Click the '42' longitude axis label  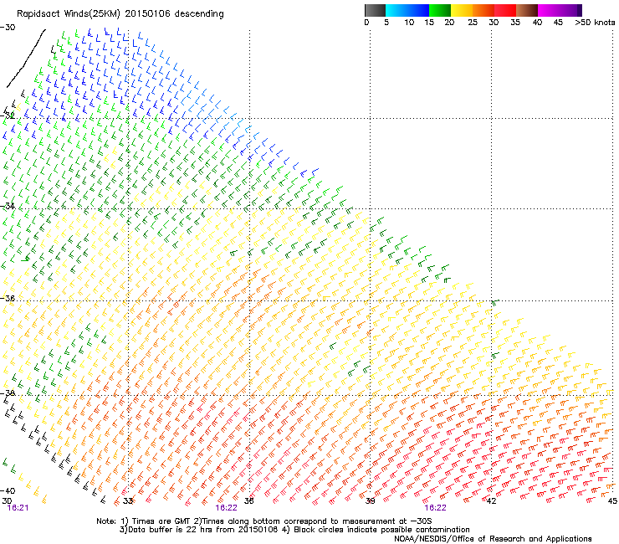491,501
